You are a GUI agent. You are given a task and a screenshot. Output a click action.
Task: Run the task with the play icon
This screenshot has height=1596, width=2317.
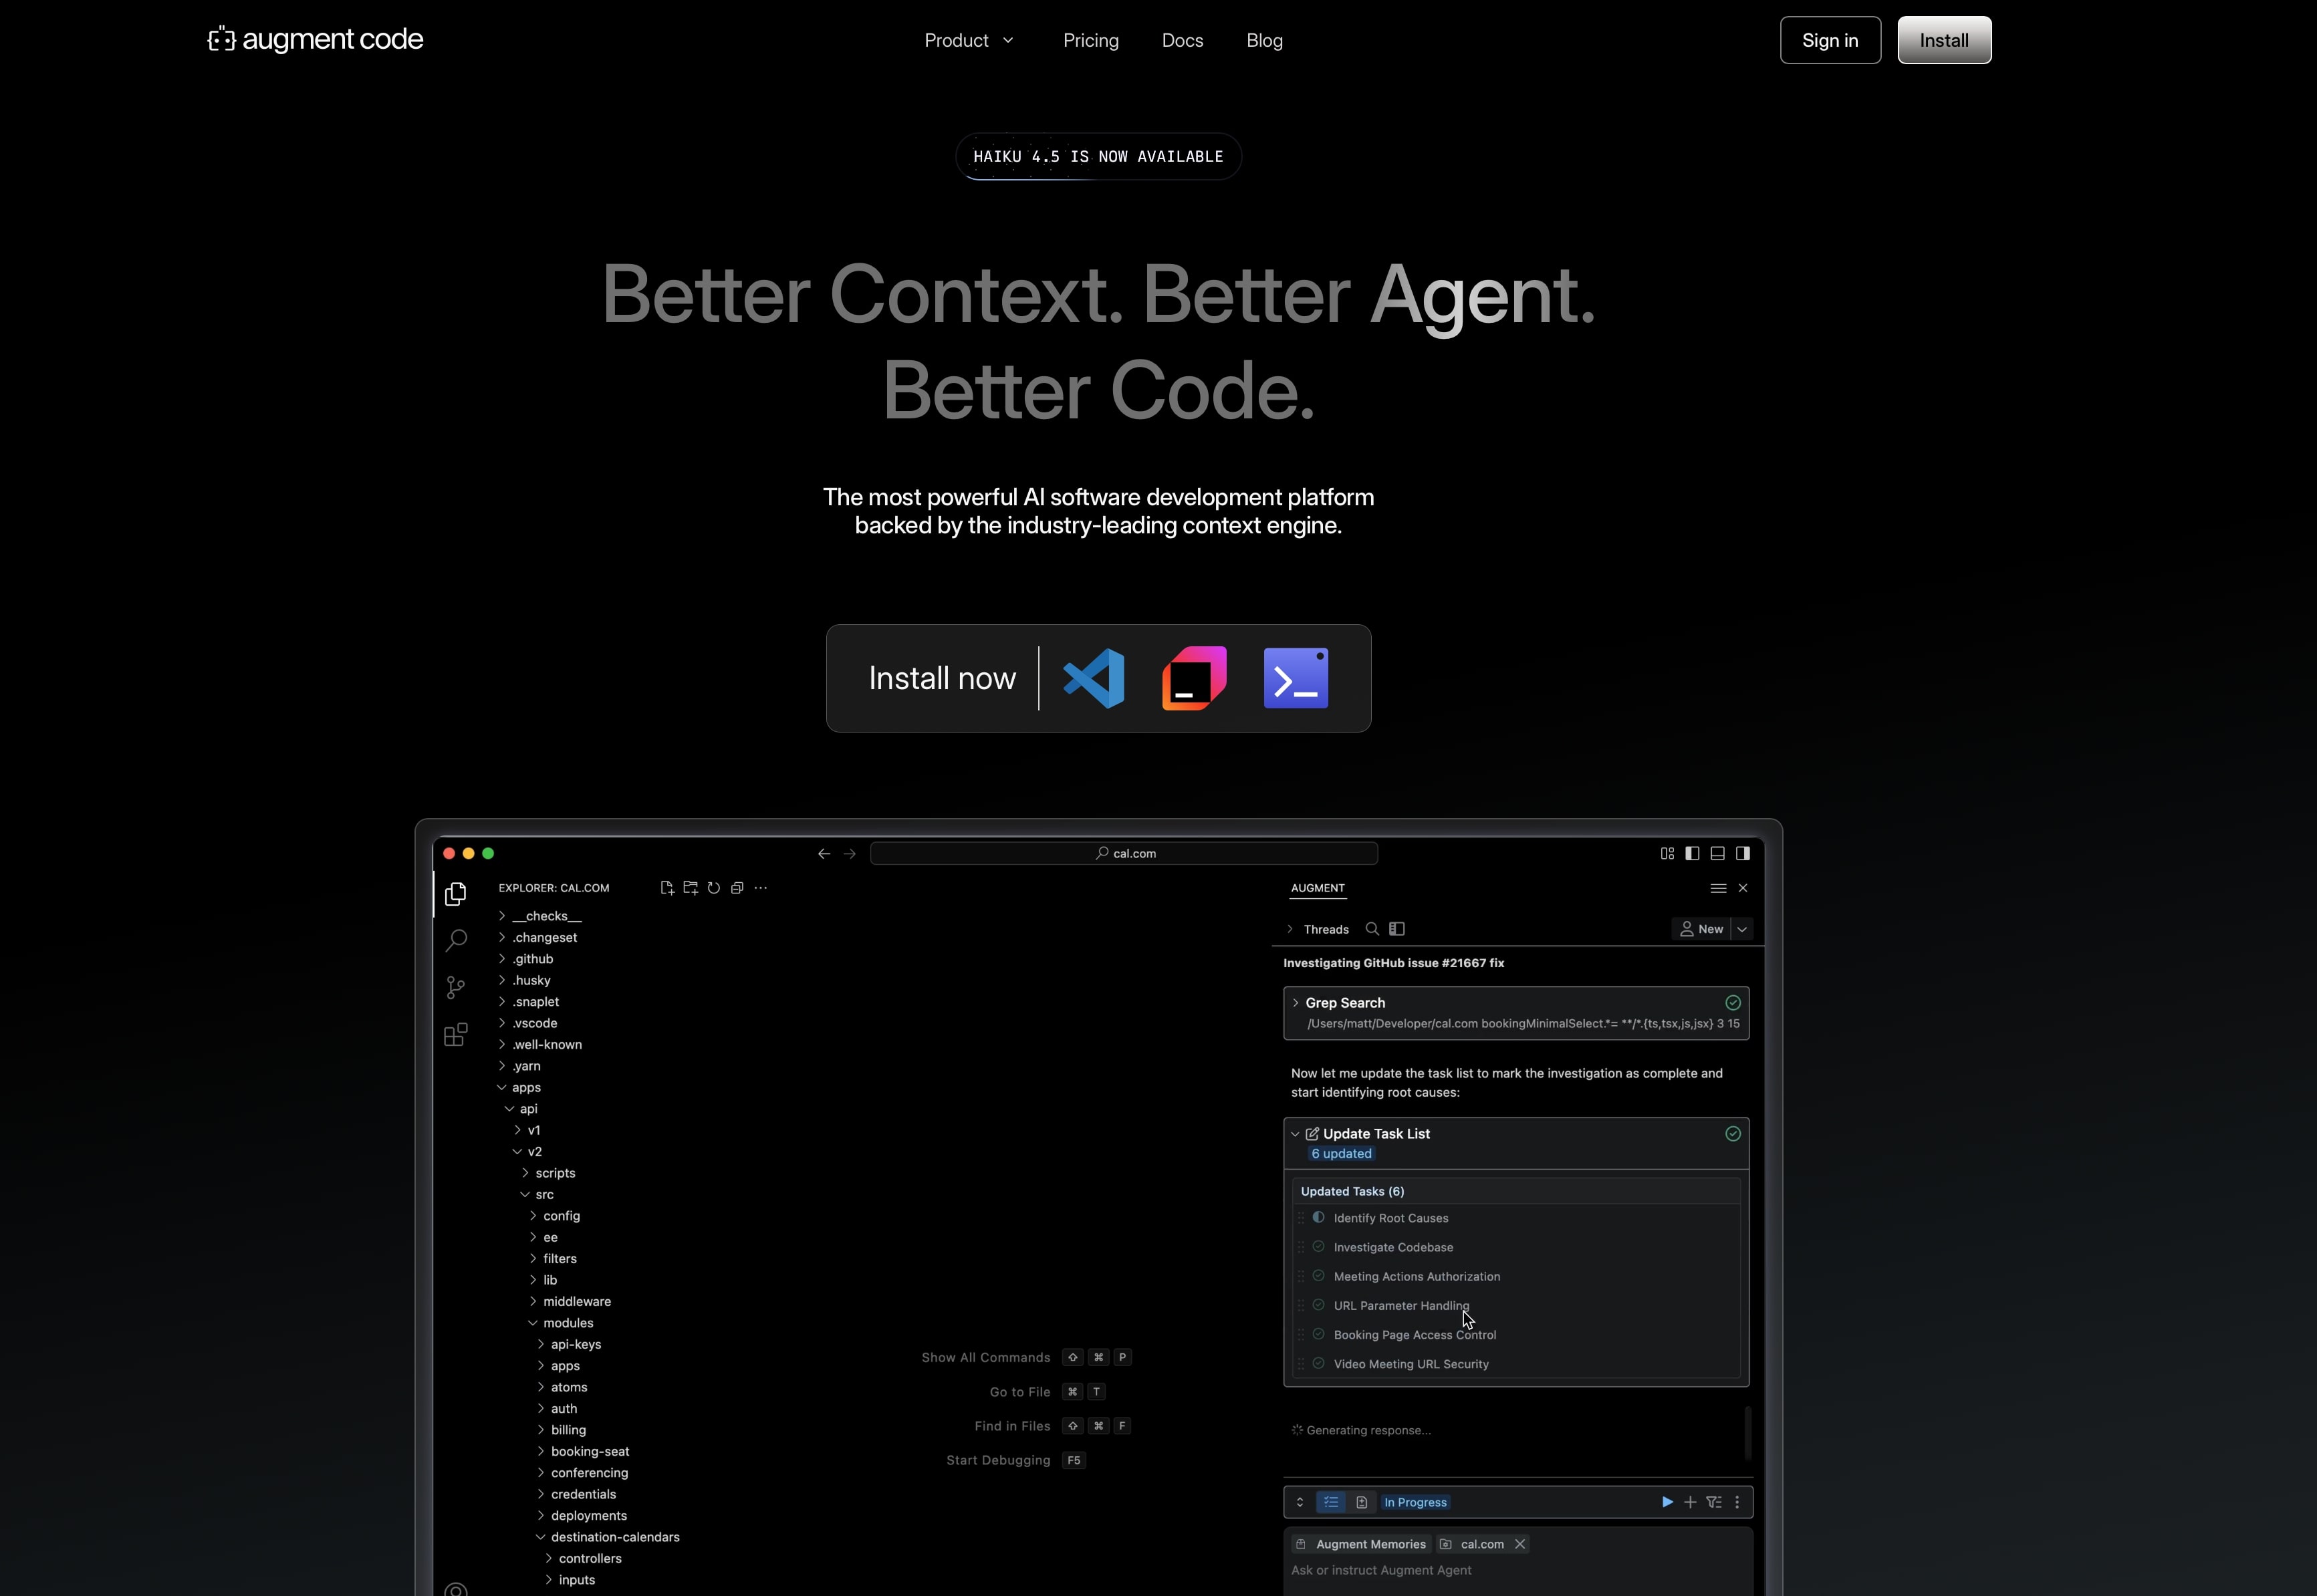(x=1667, y=1502)
